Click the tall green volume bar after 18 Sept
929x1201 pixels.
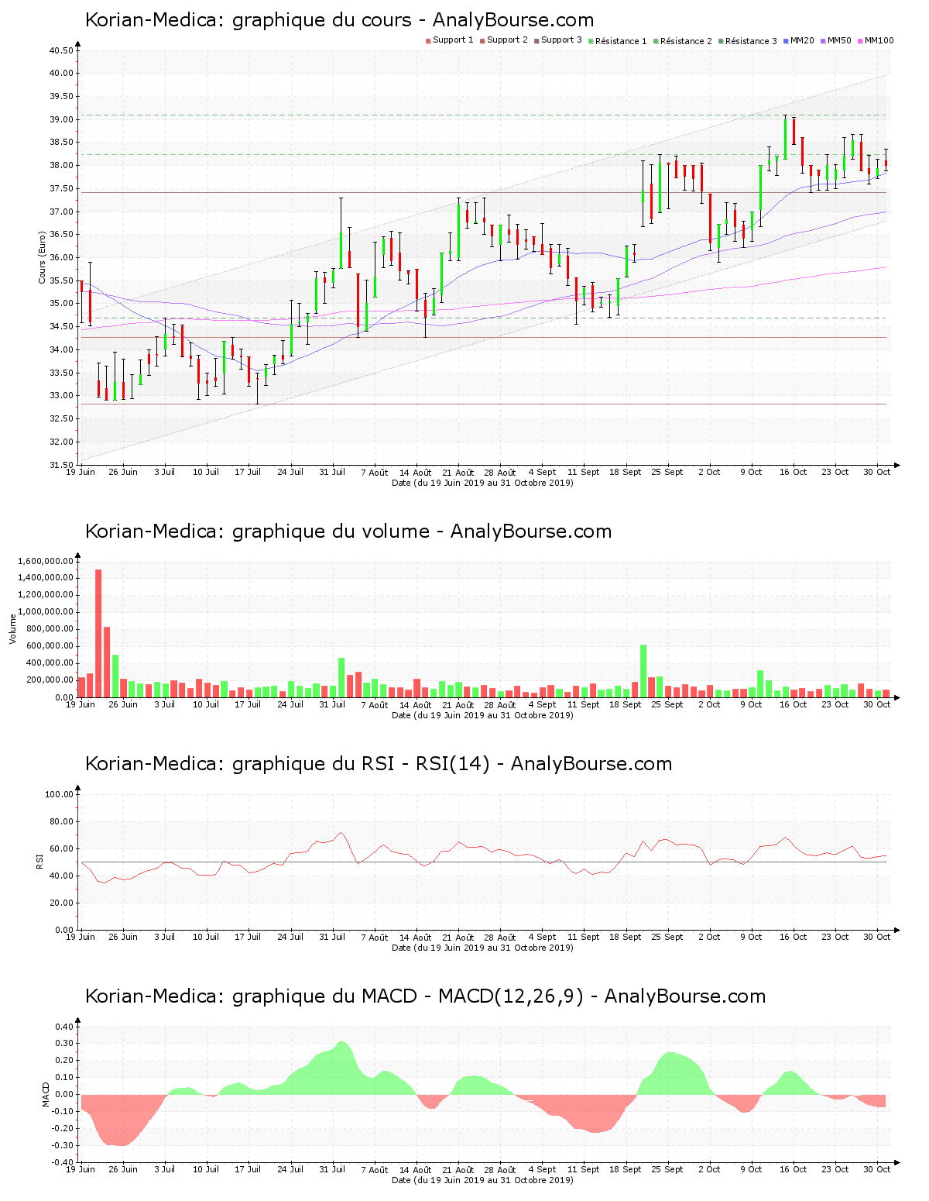click(643, 671)
